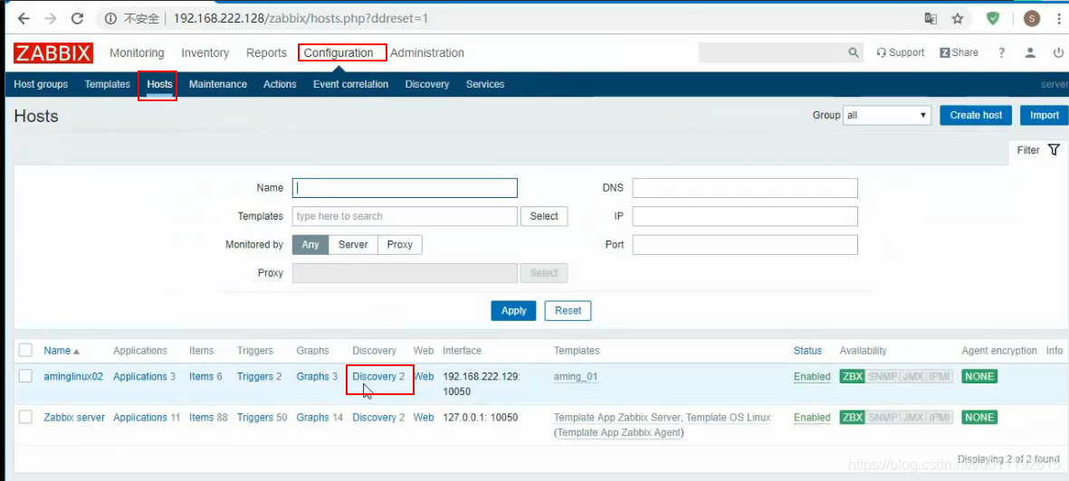The width and height of the screenshot is (1069, 481).
Task: Open Items 88 for Zabbix server
Action: pos(208,417)
